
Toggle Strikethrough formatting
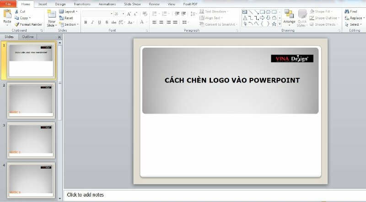tap(113, 22)
